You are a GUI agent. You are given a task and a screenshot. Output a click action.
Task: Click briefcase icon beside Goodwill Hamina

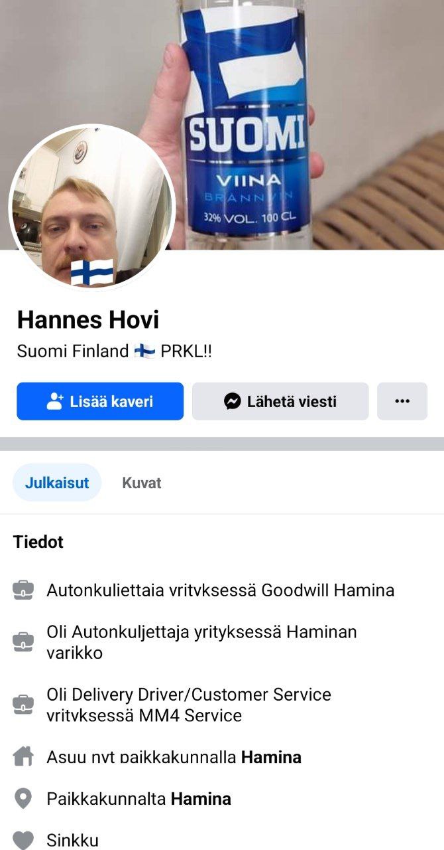point(23,590)
